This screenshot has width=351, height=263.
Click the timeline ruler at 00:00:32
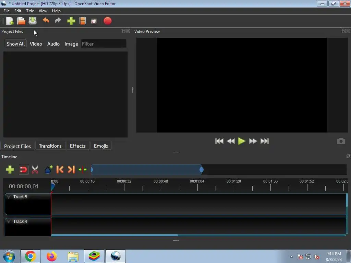tap(124, 181)
